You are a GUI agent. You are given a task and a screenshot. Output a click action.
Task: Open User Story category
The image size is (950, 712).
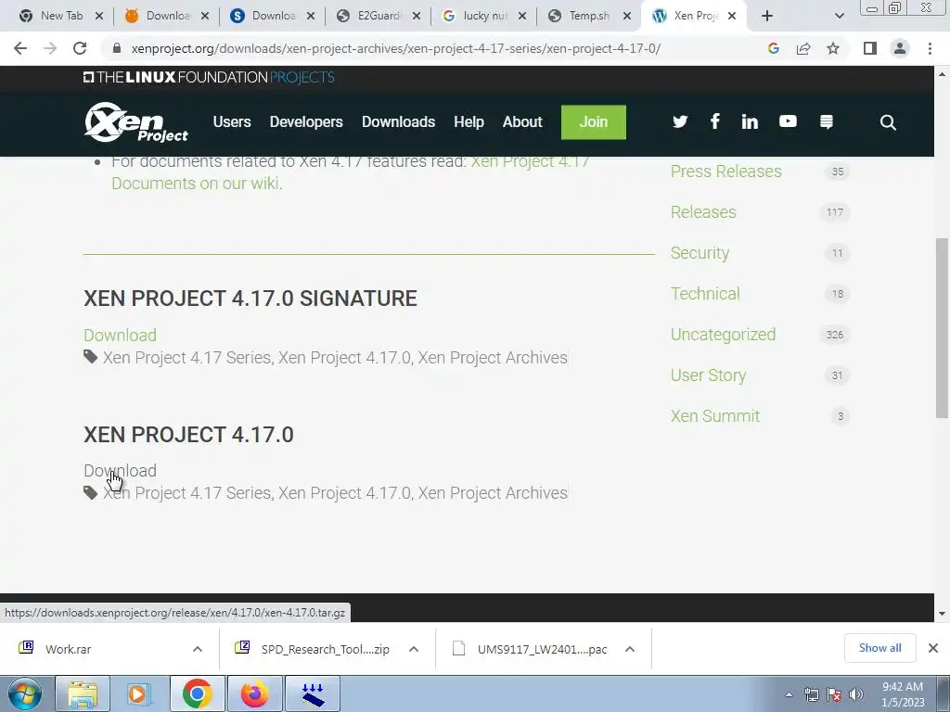click(x=708, y=375)
